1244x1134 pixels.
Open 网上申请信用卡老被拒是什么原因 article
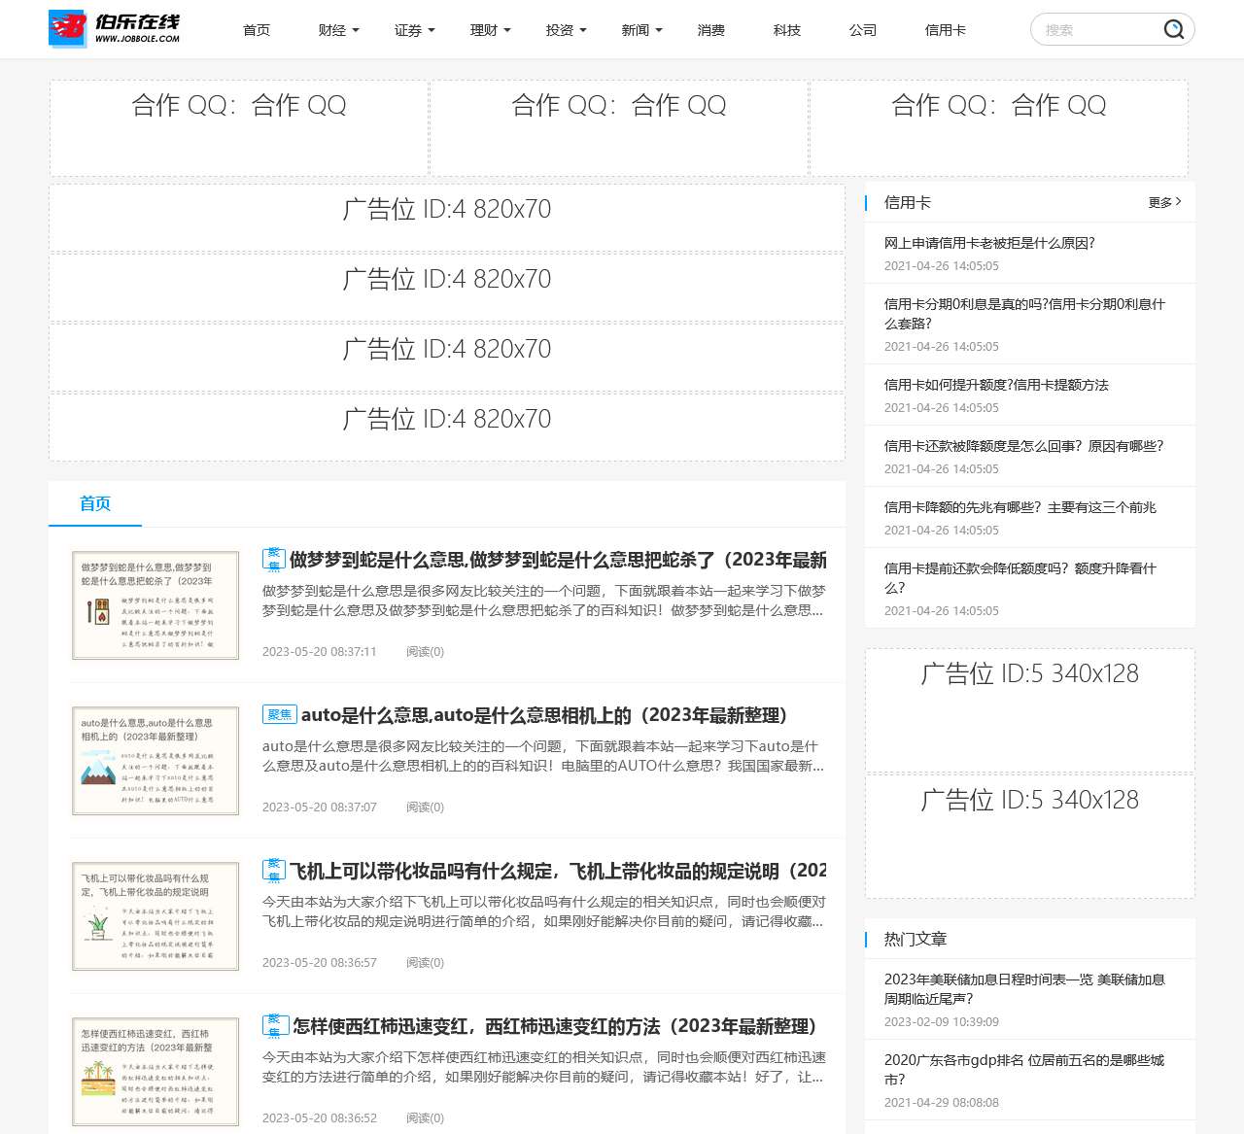coord(989,243)
